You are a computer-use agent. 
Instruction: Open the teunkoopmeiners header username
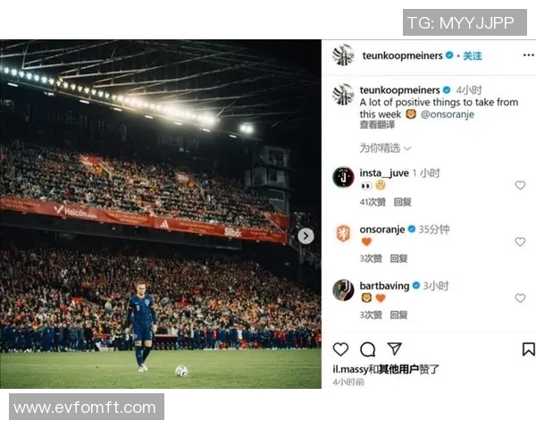[402, 55]
